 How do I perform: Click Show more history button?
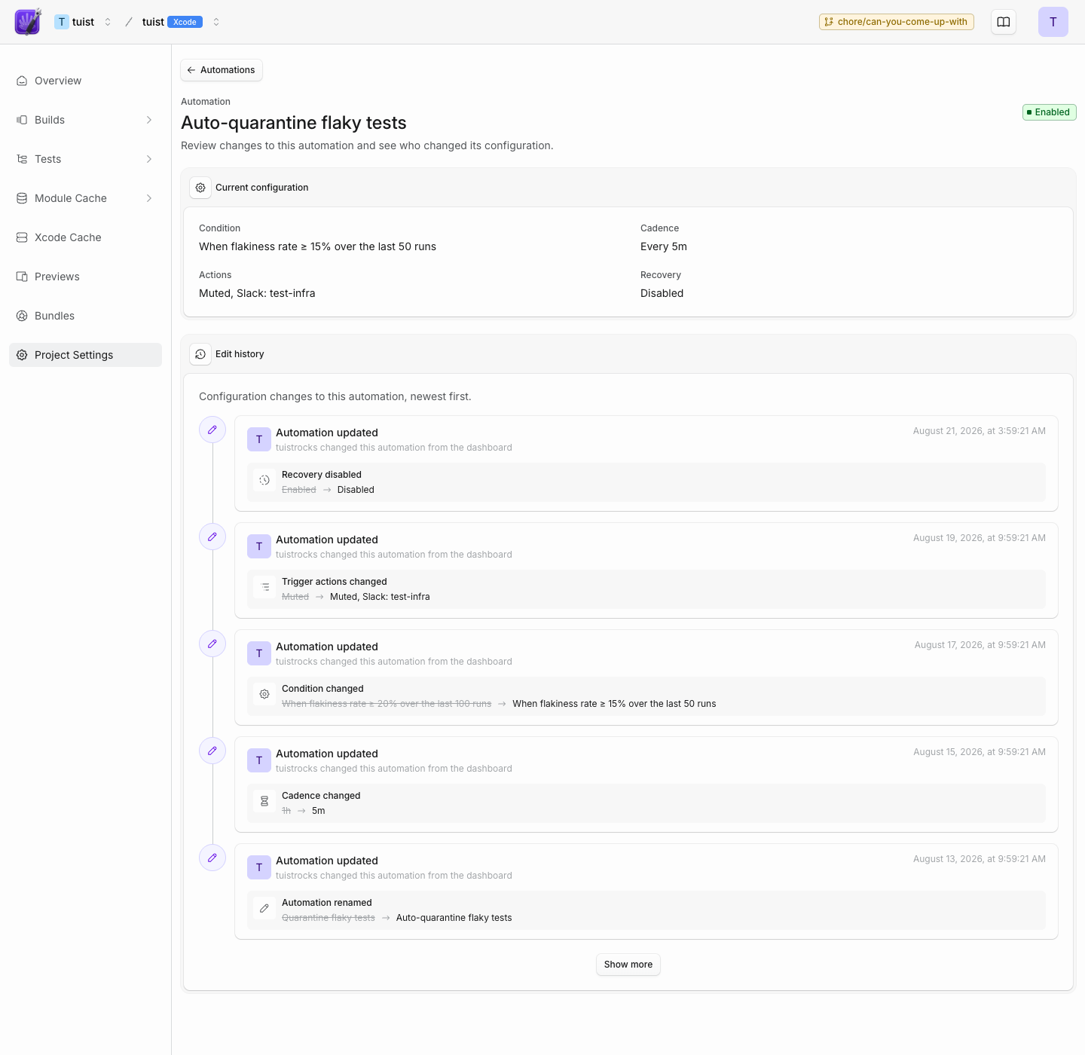point(628,965)
